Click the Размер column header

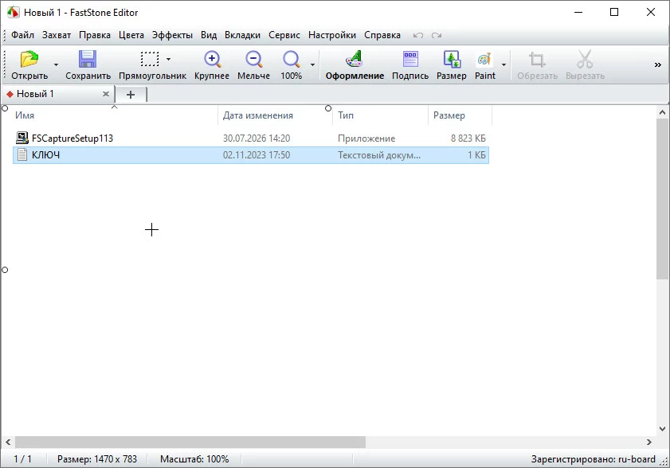(x=449, y=115)
